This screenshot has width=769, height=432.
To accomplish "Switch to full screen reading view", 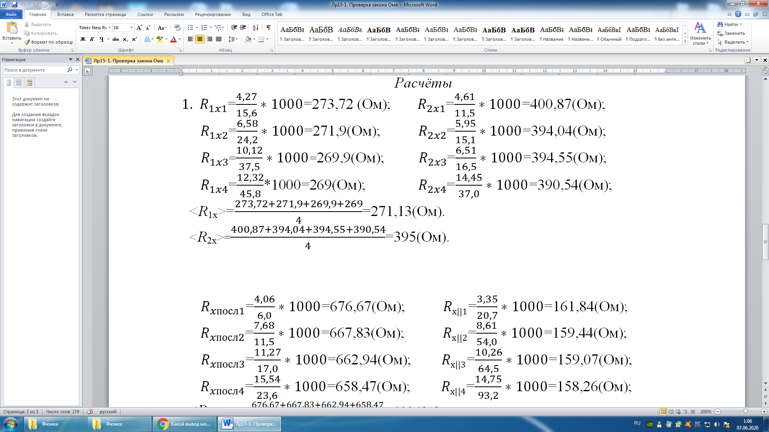I will pos(671,412).
